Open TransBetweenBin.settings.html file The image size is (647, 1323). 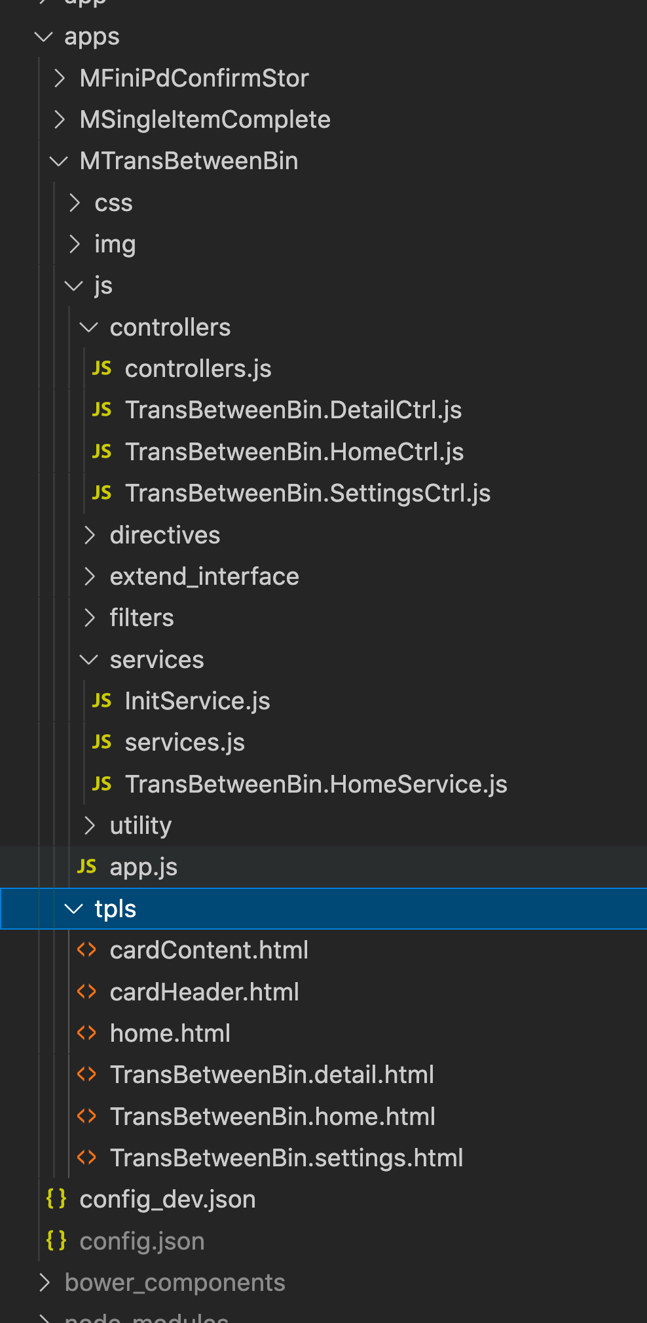tap(286, 1158)
